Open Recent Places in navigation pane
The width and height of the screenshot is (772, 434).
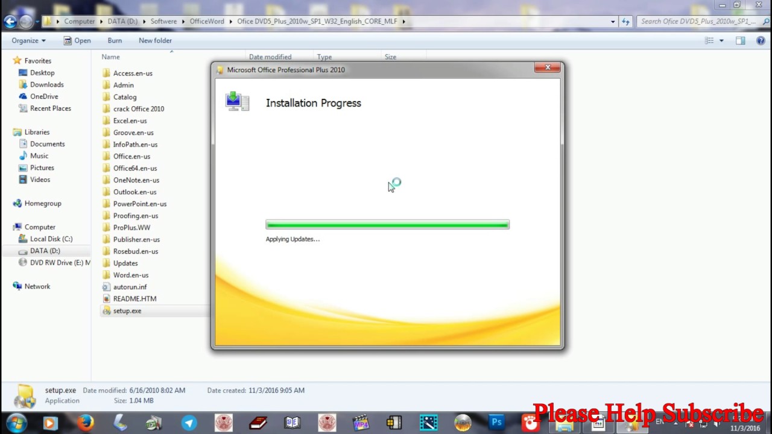click(x=51, y=108)
